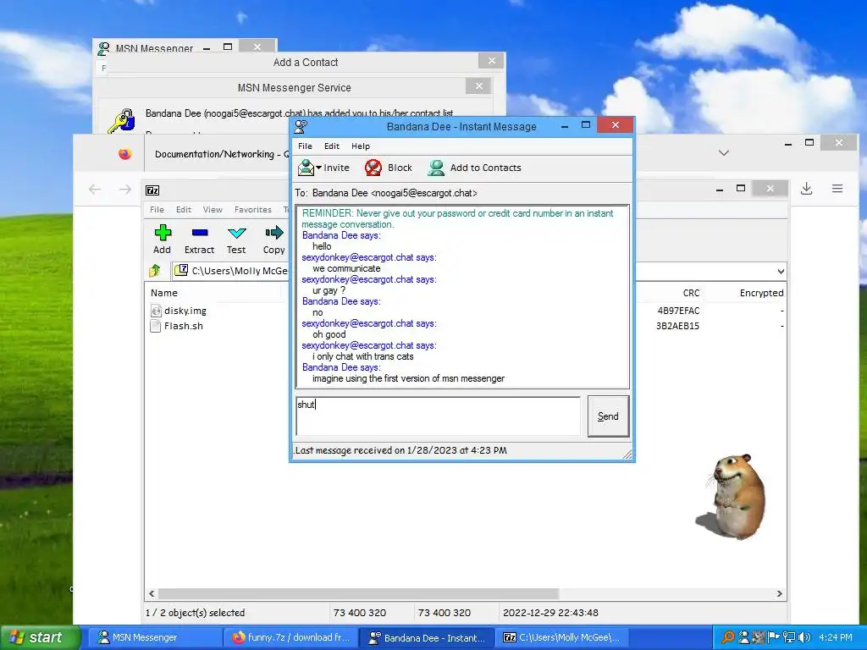
Task: Click the 7-Zip scroll left arrow
Action: pyautogui.click(x=152, y=593)
